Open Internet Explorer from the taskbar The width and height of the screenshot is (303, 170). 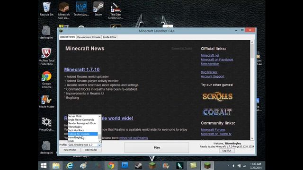coord(70,166)
